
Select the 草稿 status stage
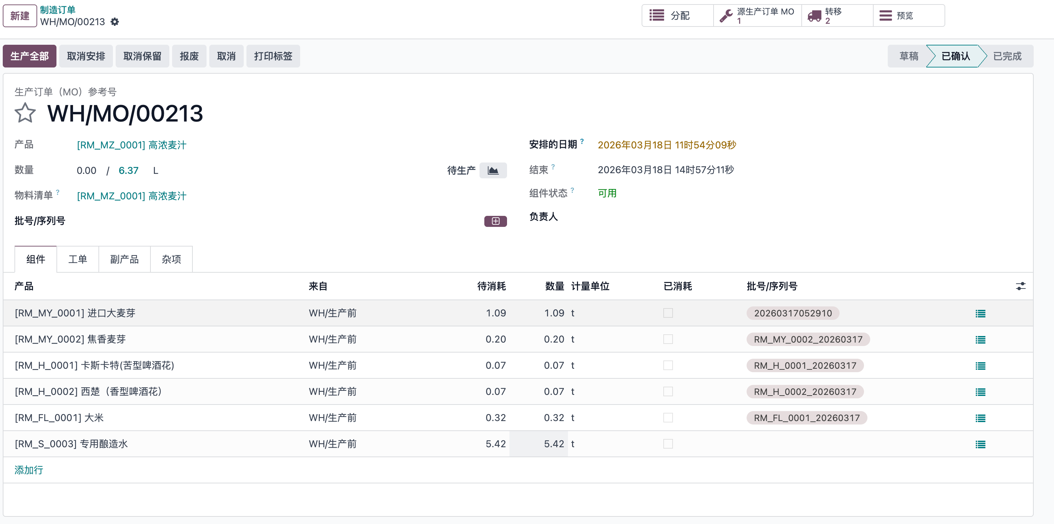click(909, 56)
